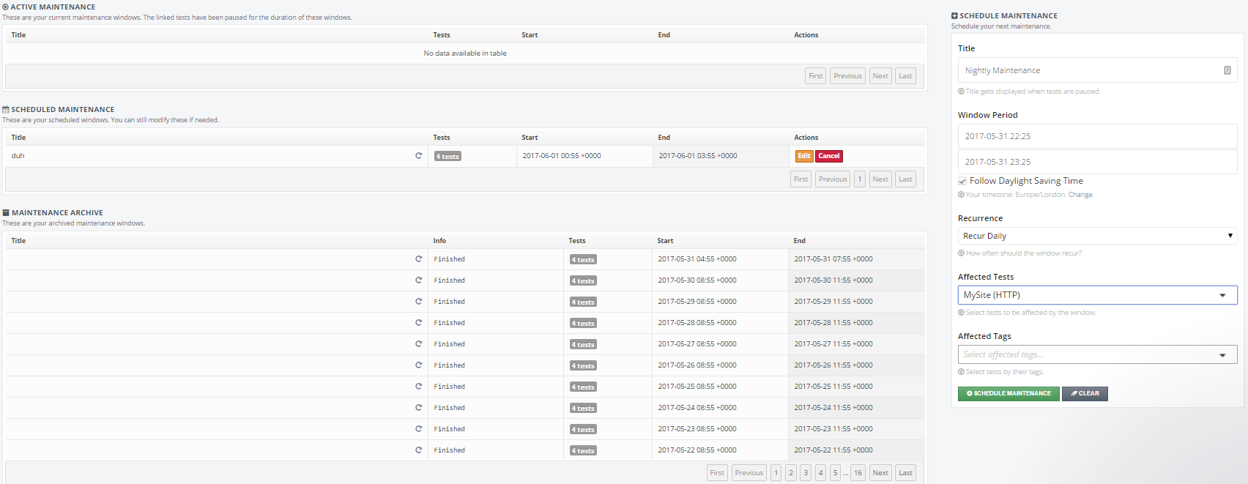1248x484 pixels.
Task: Go to archive page 4
Action: pos(821,473)
